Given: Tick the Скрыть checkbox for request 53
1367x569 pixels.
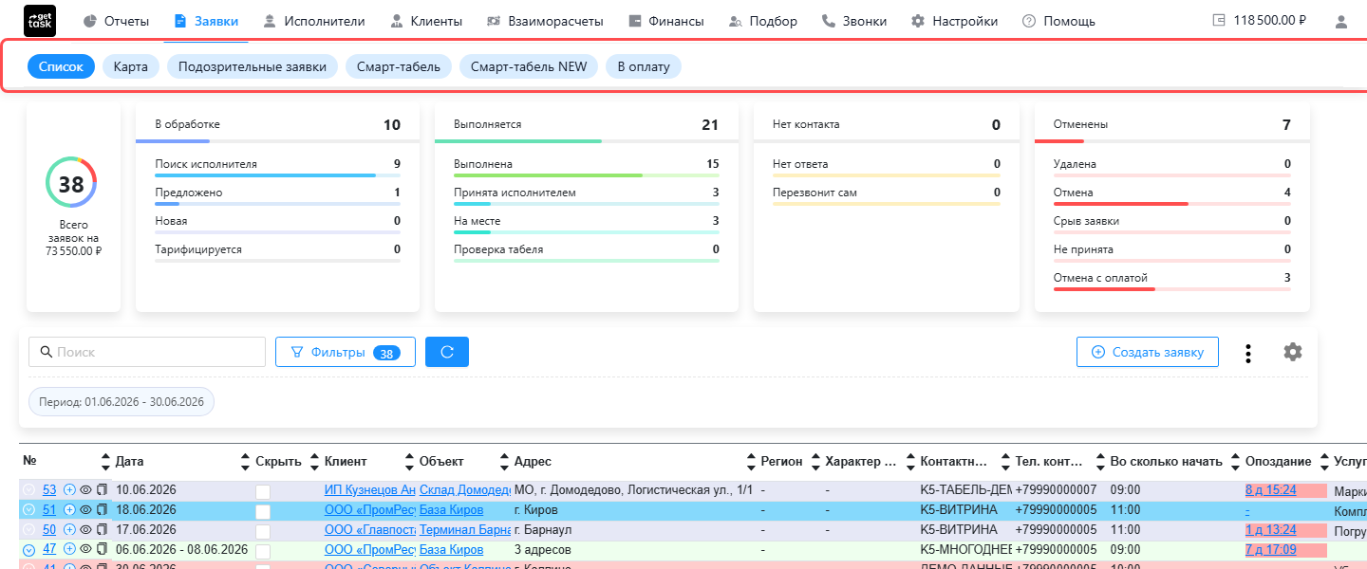Looking at the screenshot, I should pyautogui.click(x=263, y=491).
